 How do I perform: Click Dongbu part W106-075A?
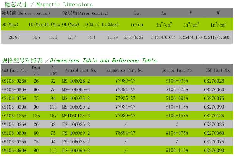point(177,133)
